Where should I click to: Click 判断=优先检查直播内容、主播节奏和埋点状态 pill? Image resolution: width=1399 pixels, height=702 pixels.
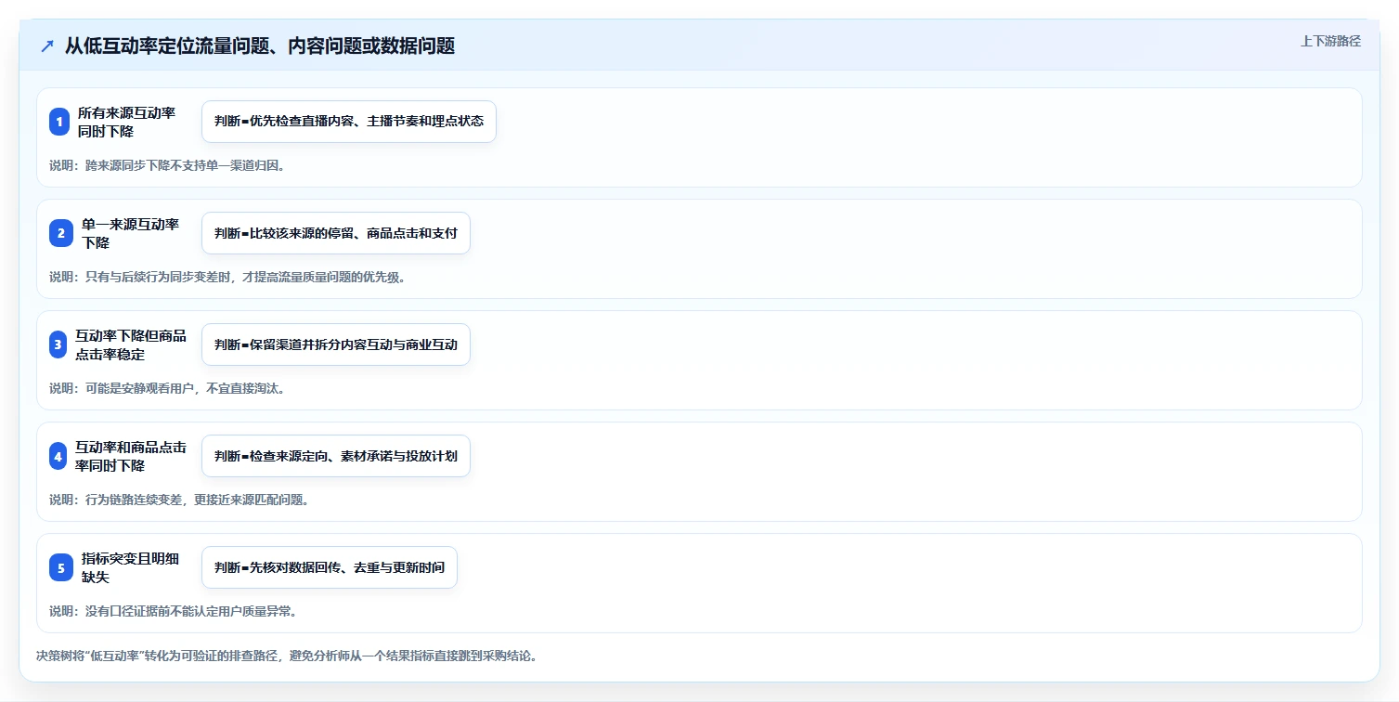pos(349,122)
